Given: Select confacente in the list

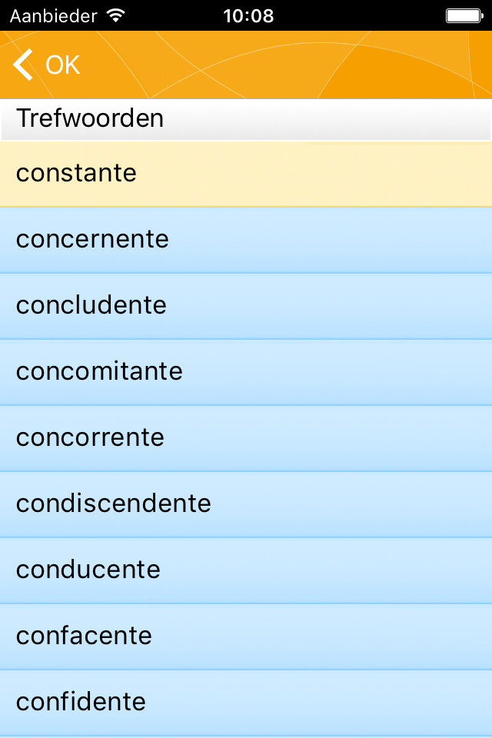Looking at the screenshot, I should pyautogui.click(x=246, y=637).
